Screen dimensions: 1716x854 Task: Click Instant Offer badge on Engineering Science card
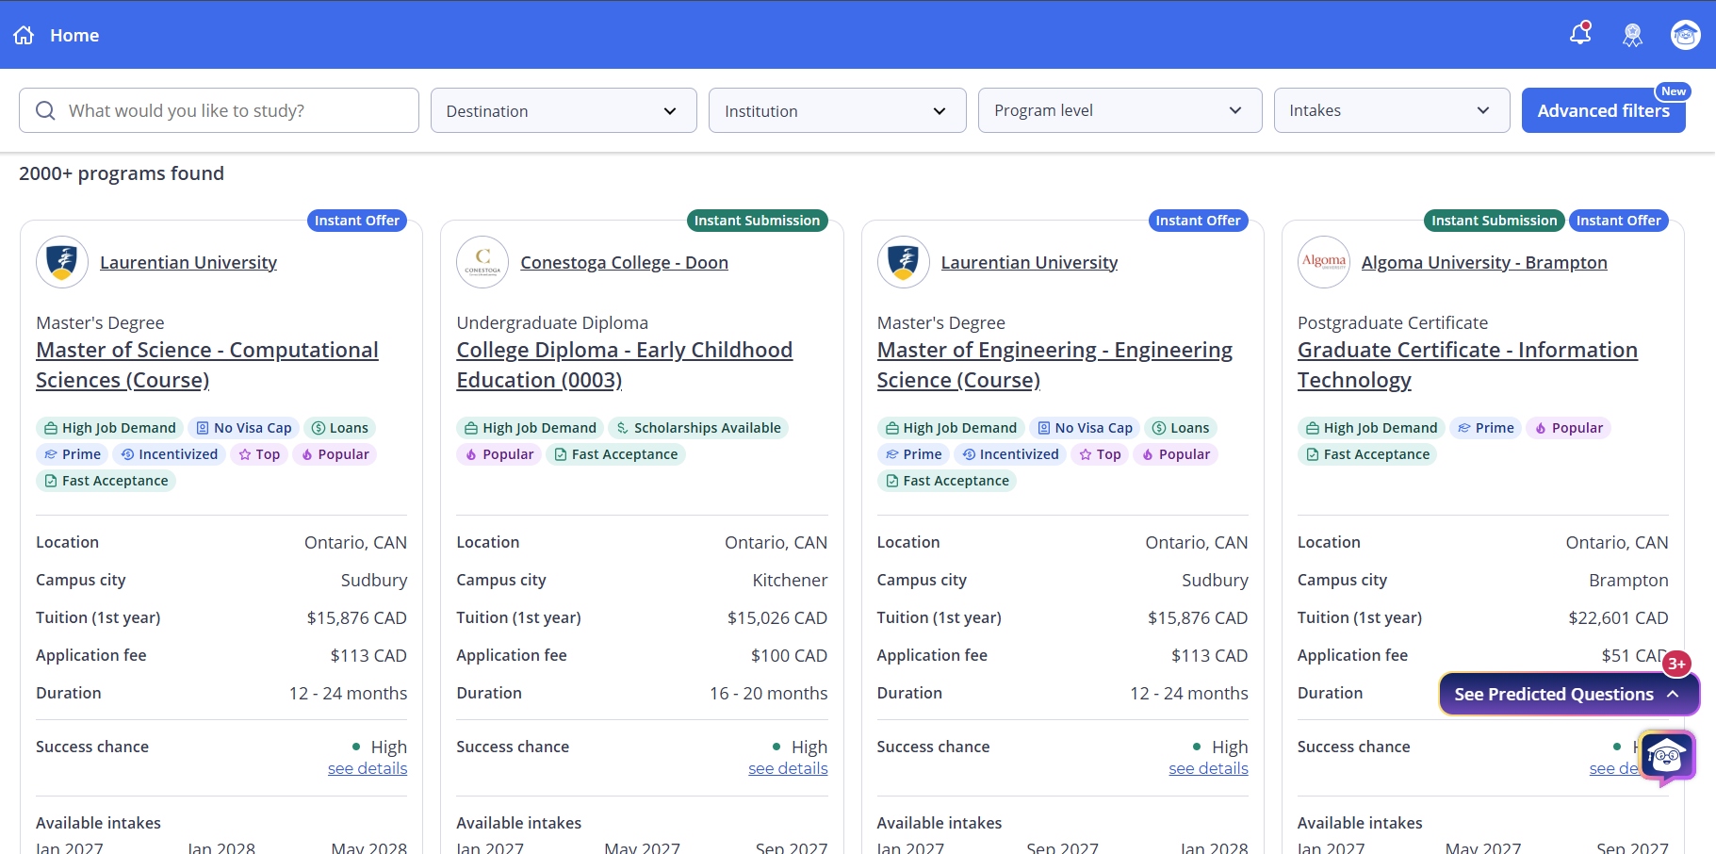coord(1198,221)
